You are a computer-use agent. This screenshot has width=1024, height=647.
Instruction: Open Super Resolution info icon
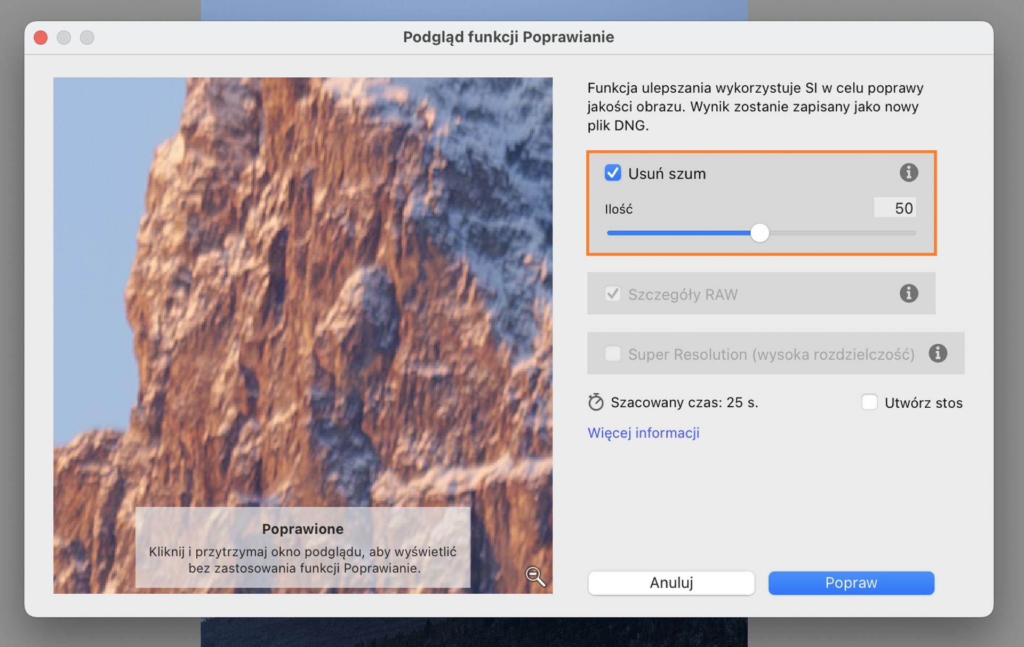[x=938, y=353]
